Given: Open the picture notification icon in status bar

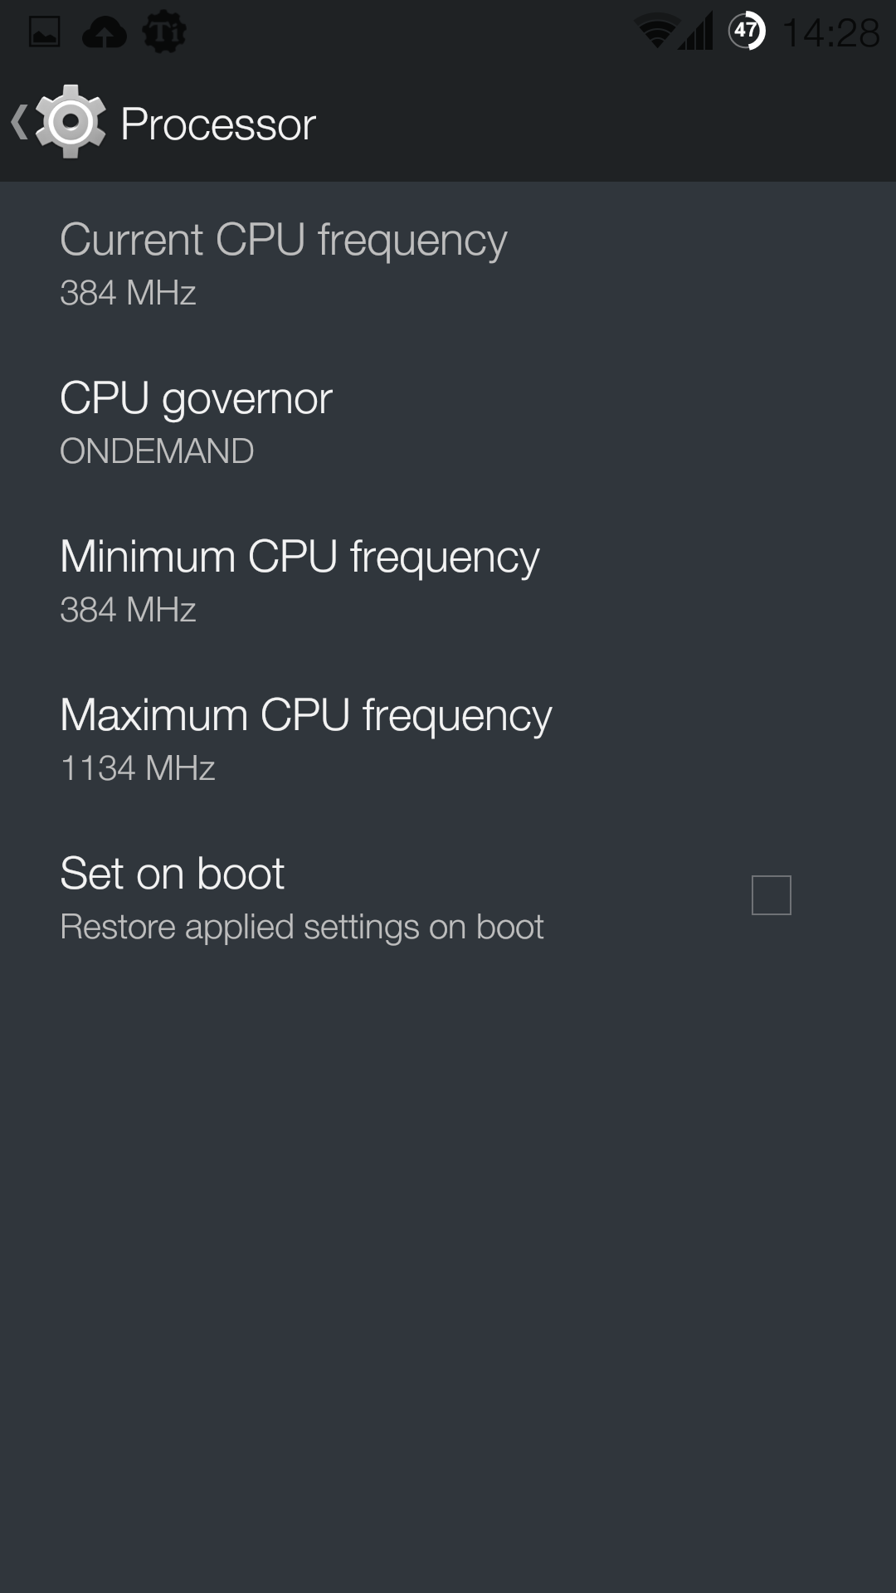Looking at the screenshot, I should pyautogui.click(x=44, y=32).
